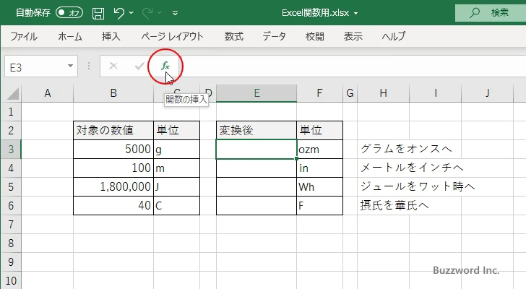Click the text 摂氏を華氏へ
This screenshot has width=526, height=289.
tap(394, 205)
